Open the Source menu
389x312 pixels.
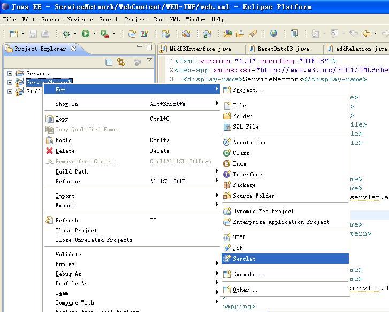[x=51, y=19]
